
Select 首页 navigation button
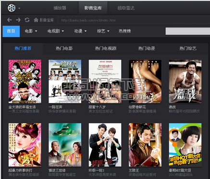tap(11, 31)
